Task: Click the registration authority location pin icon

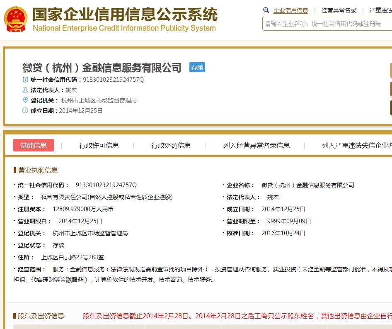Action: 25,100
